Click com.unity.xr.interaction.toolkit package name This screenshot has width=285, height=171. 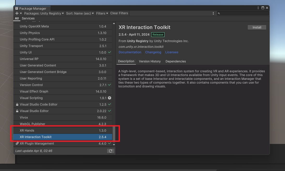tap(141, 47)
